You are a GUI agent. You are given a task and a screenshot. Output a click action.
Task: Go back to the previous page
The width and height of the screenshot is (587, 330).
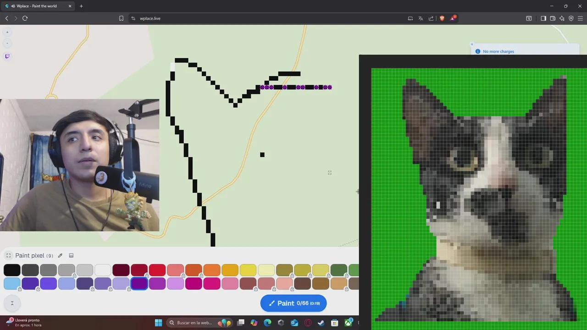click(x=7, y=18)
